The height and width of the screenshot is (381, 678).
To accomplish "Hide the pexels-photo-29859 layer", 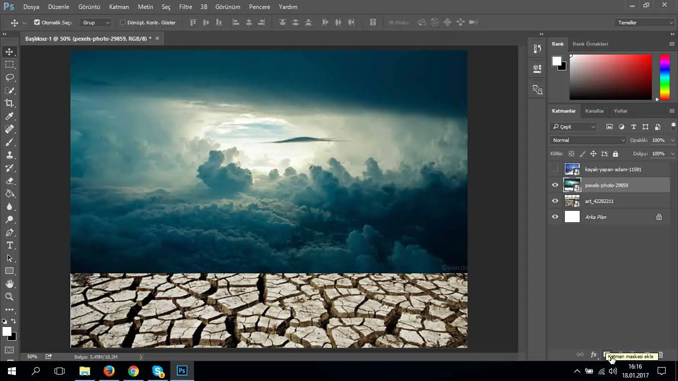I will (x=555, y=185).
